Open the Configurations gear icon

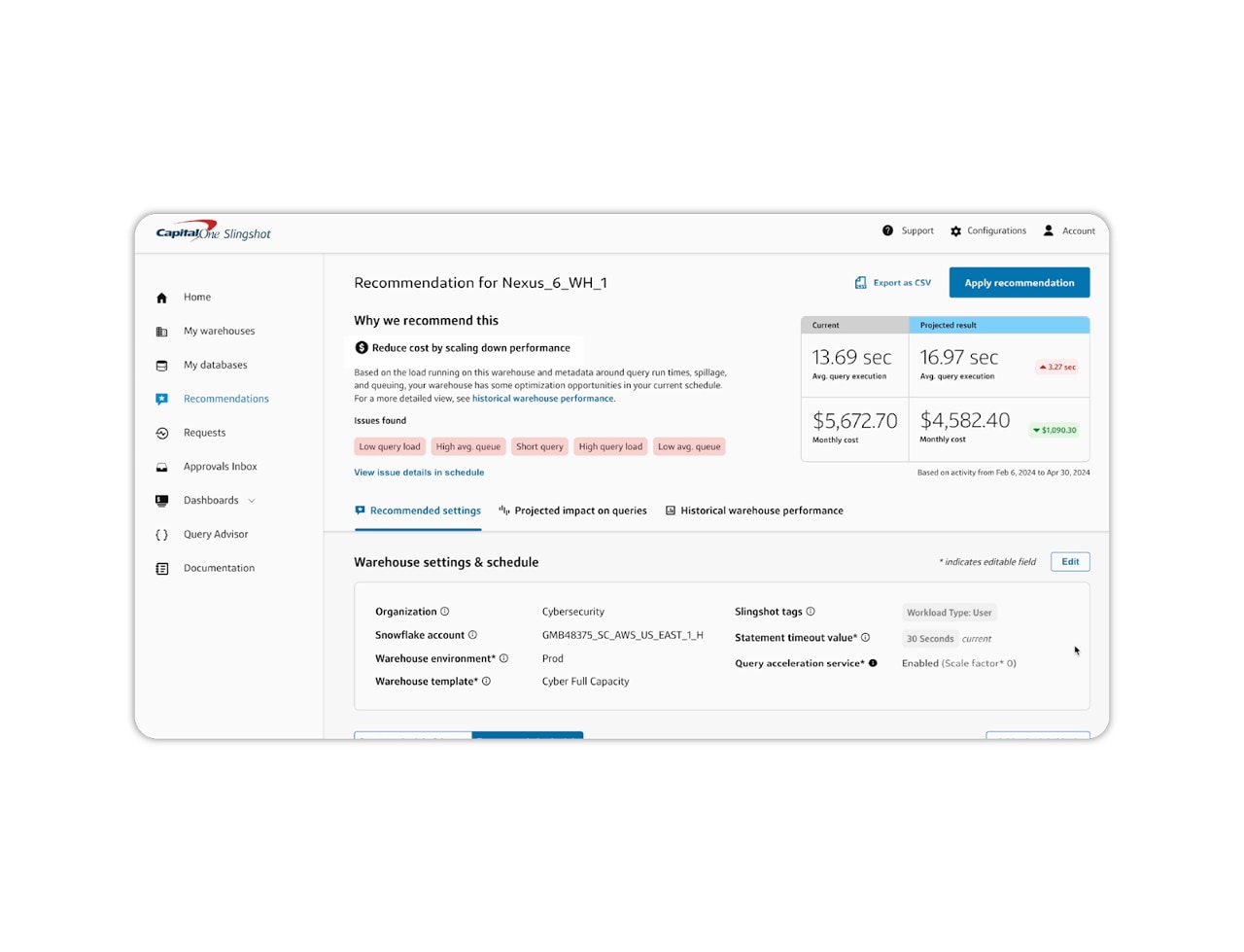click(955, 230)
